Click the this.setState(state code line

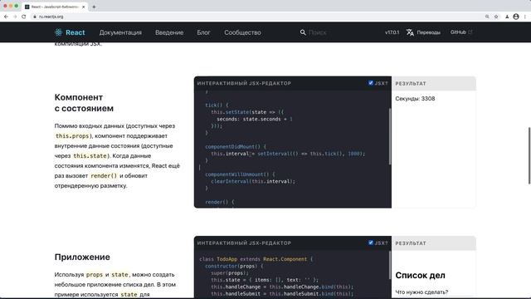pos(247,112)
